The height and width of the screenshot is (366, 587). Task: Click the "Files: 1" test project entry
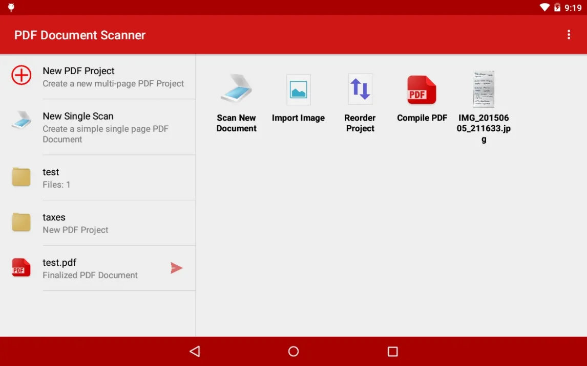coord(56,185)
